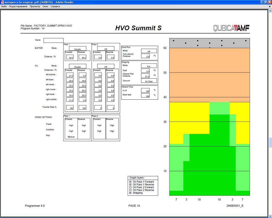The image size is (272, 218).
Task: Click the 'Short Run' group heading
Action: coord(126,47)
